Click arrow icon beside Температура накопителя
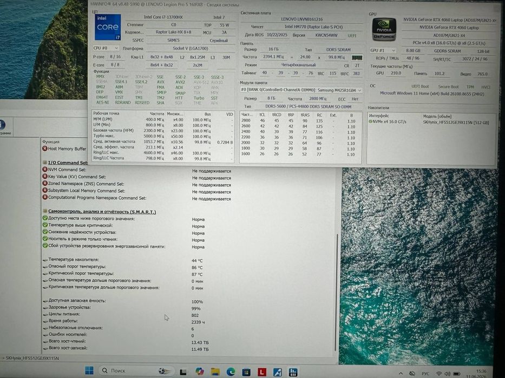Screen dimensions: 505x378 tap(45, 260)
